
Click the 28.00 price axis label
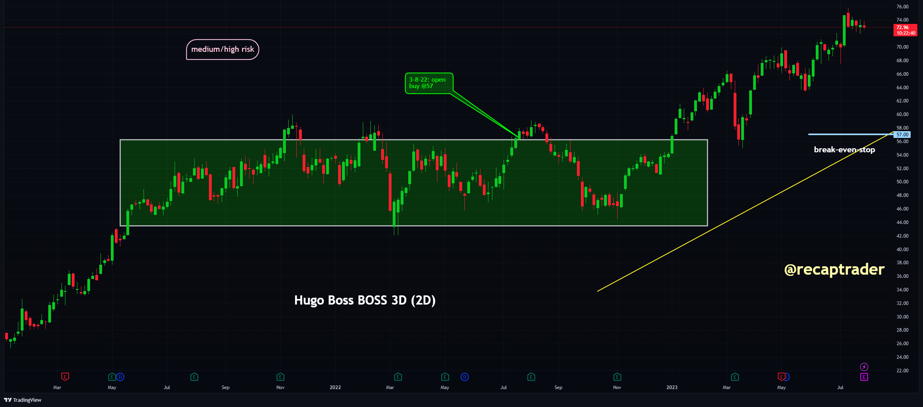(x=902, y=330)
